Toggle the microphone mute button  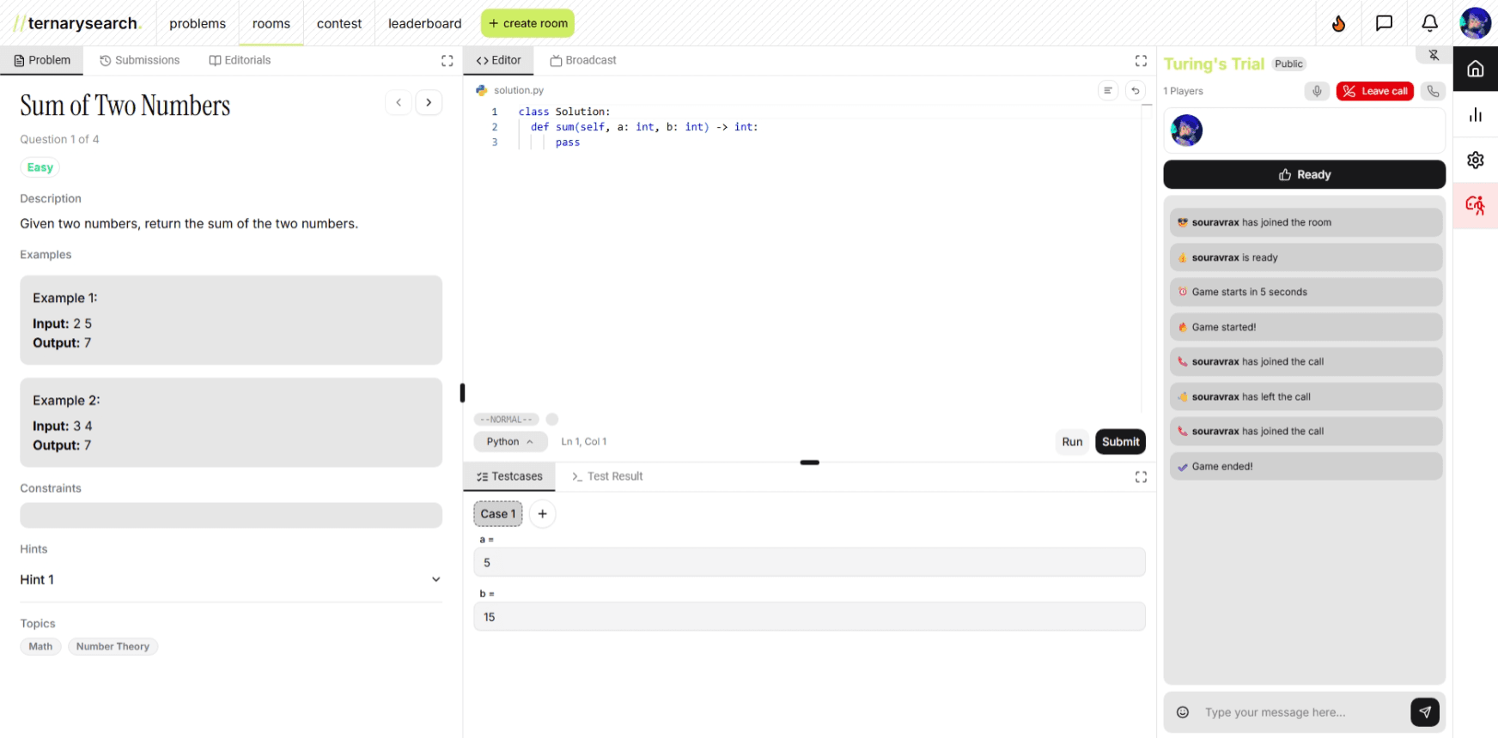click(x=1316, y=91)
